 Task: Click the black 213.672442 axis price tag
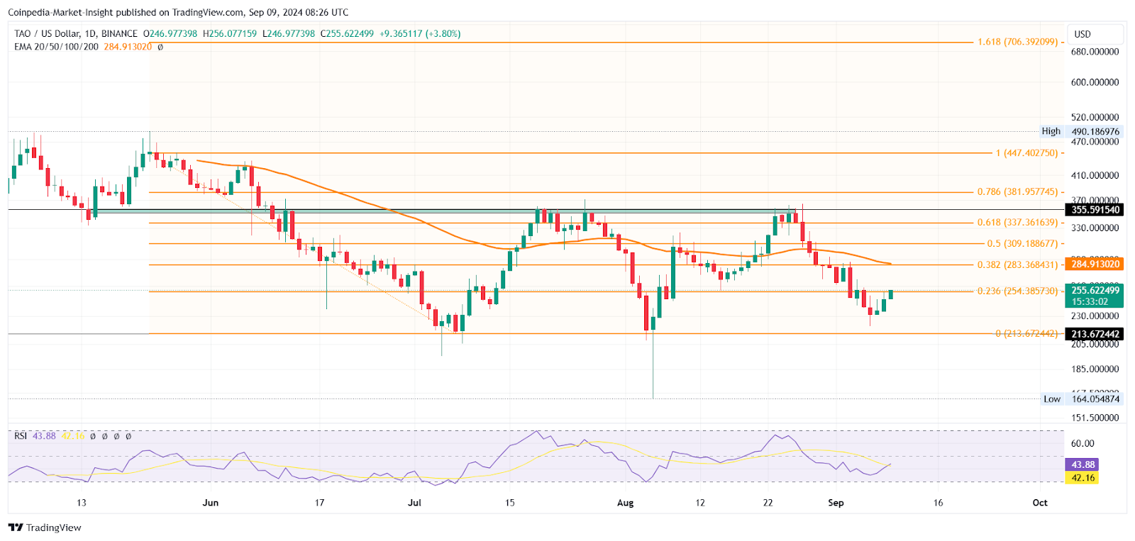click(1095, 334)
